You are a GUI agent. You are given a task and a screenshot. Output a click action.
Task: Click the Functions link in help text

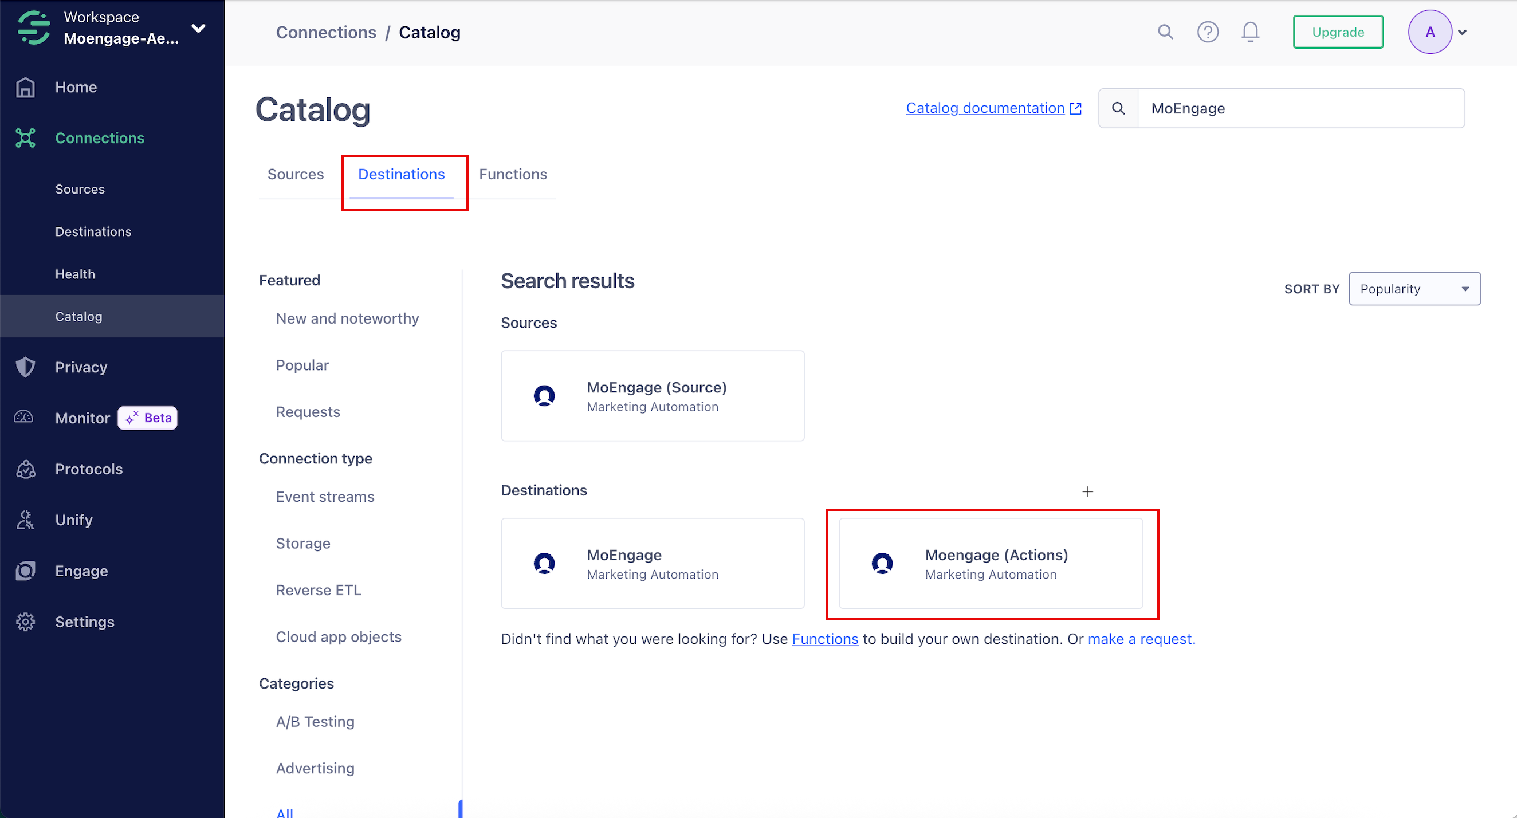[x=825, y=639]
